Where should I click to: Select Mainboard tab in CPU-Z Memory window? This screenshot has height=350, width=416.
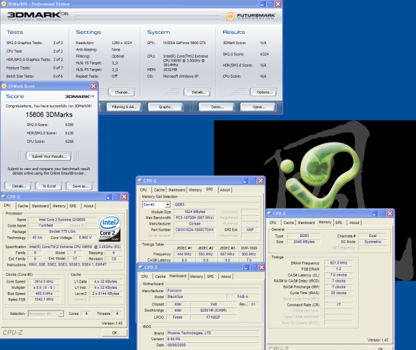pyautogui.click(x=306, y=223)
